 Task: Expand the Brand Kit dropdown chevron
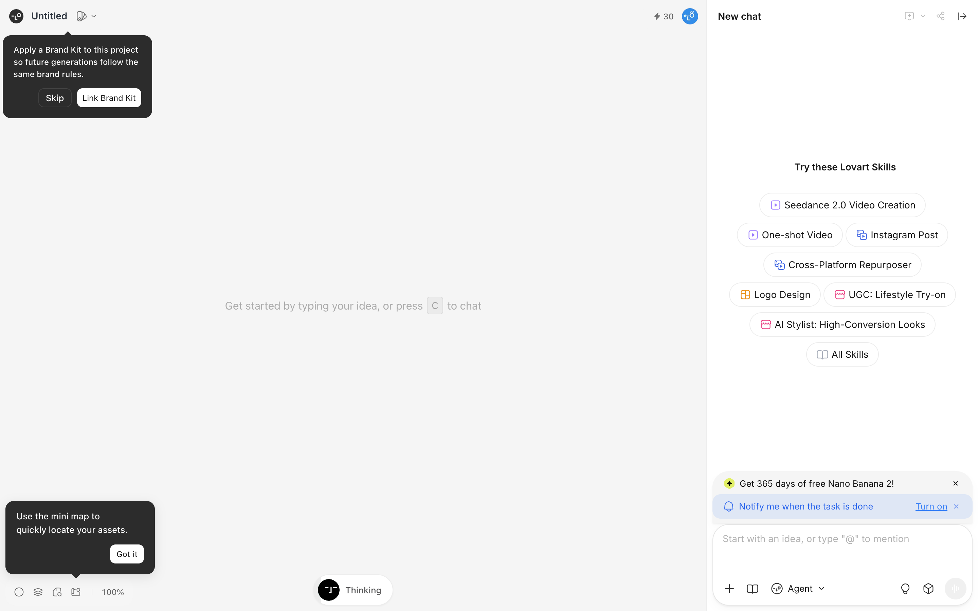tap(94, 16)
